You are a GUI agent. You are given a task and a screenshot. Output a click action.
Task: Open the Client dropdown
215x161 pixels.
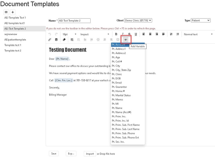coord(138,20)
